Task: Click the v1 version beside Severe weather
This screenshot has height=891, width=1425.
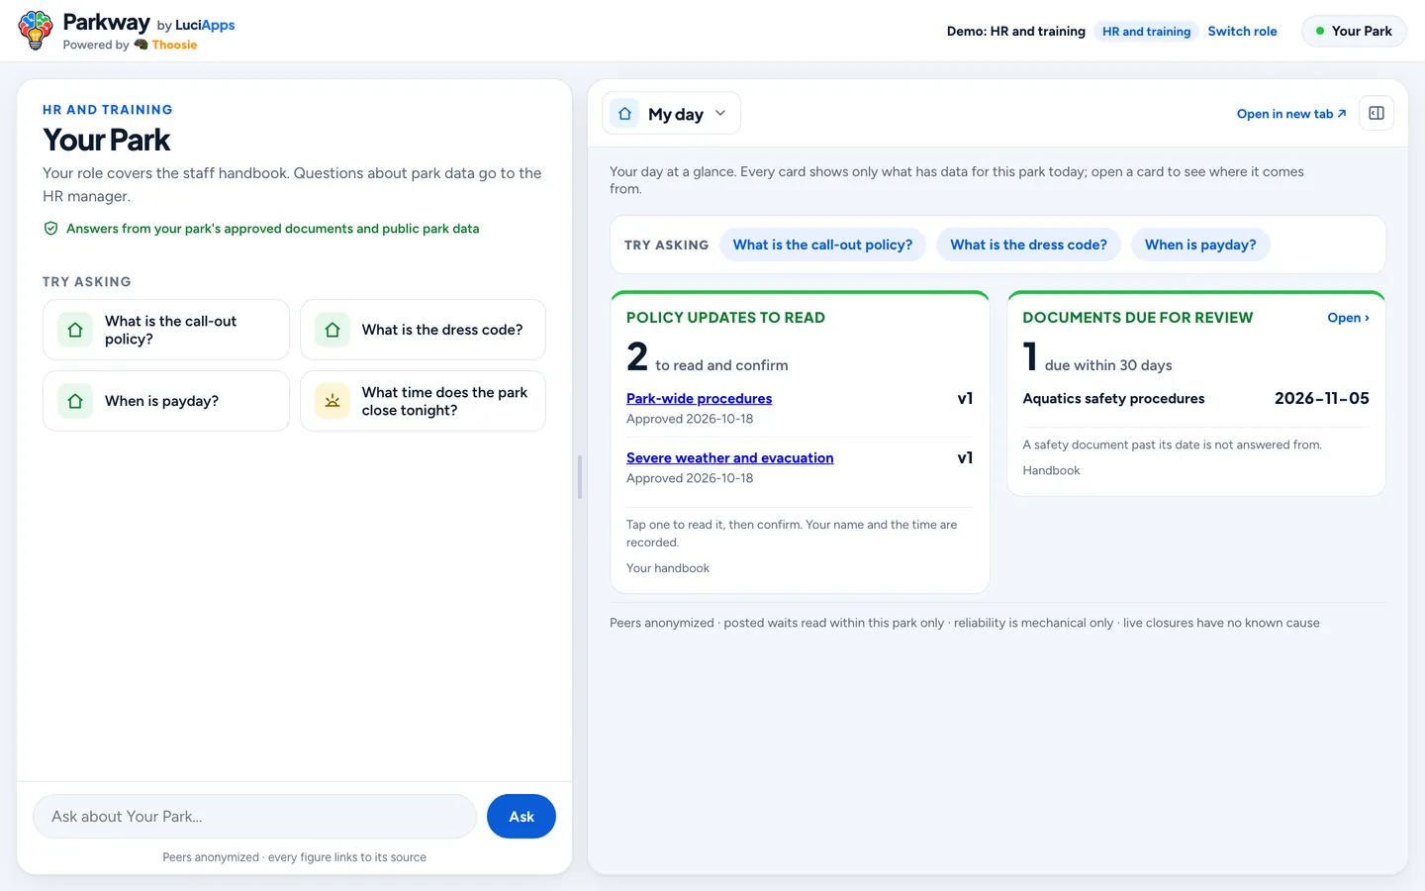Action: point(965,457)
